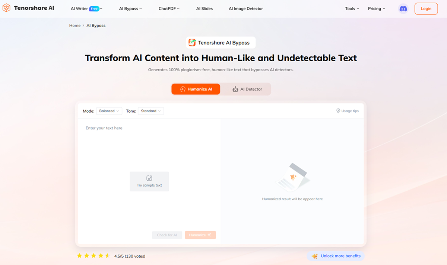Image resolution: width=447 pixels, height=265 pixels.
Task: Expand the AI Writer menu
Action: tap(86, 9)
